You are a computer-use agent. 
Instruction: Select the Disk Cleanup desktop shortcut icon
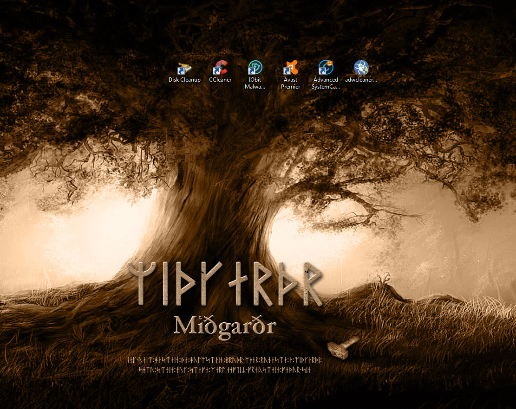click(184, 68)
